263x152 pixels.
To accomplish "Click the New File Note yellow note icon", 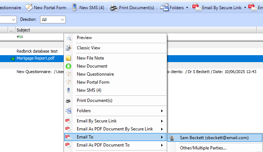I will (x=68, y=58).
